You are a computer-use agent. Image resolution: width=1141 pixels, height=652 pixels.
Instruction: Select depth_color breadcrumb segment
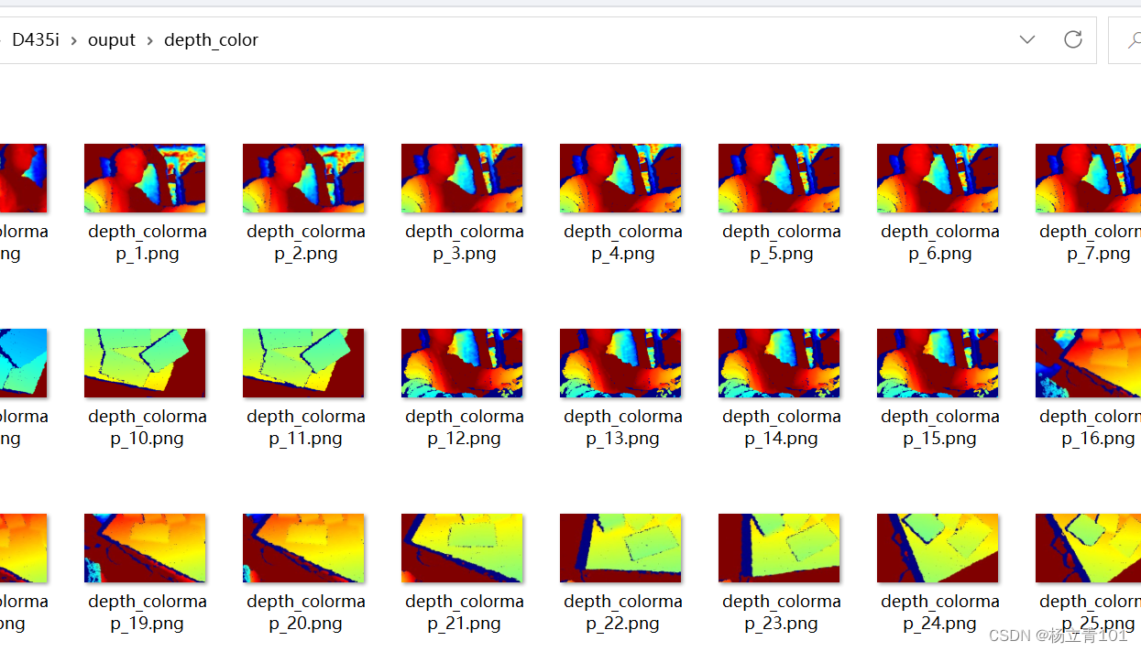[x=211, y=40]
